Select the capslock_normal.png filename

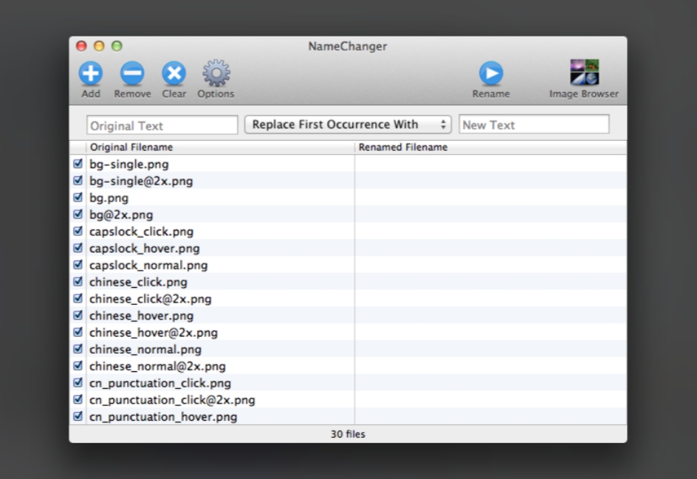point(148,266)
